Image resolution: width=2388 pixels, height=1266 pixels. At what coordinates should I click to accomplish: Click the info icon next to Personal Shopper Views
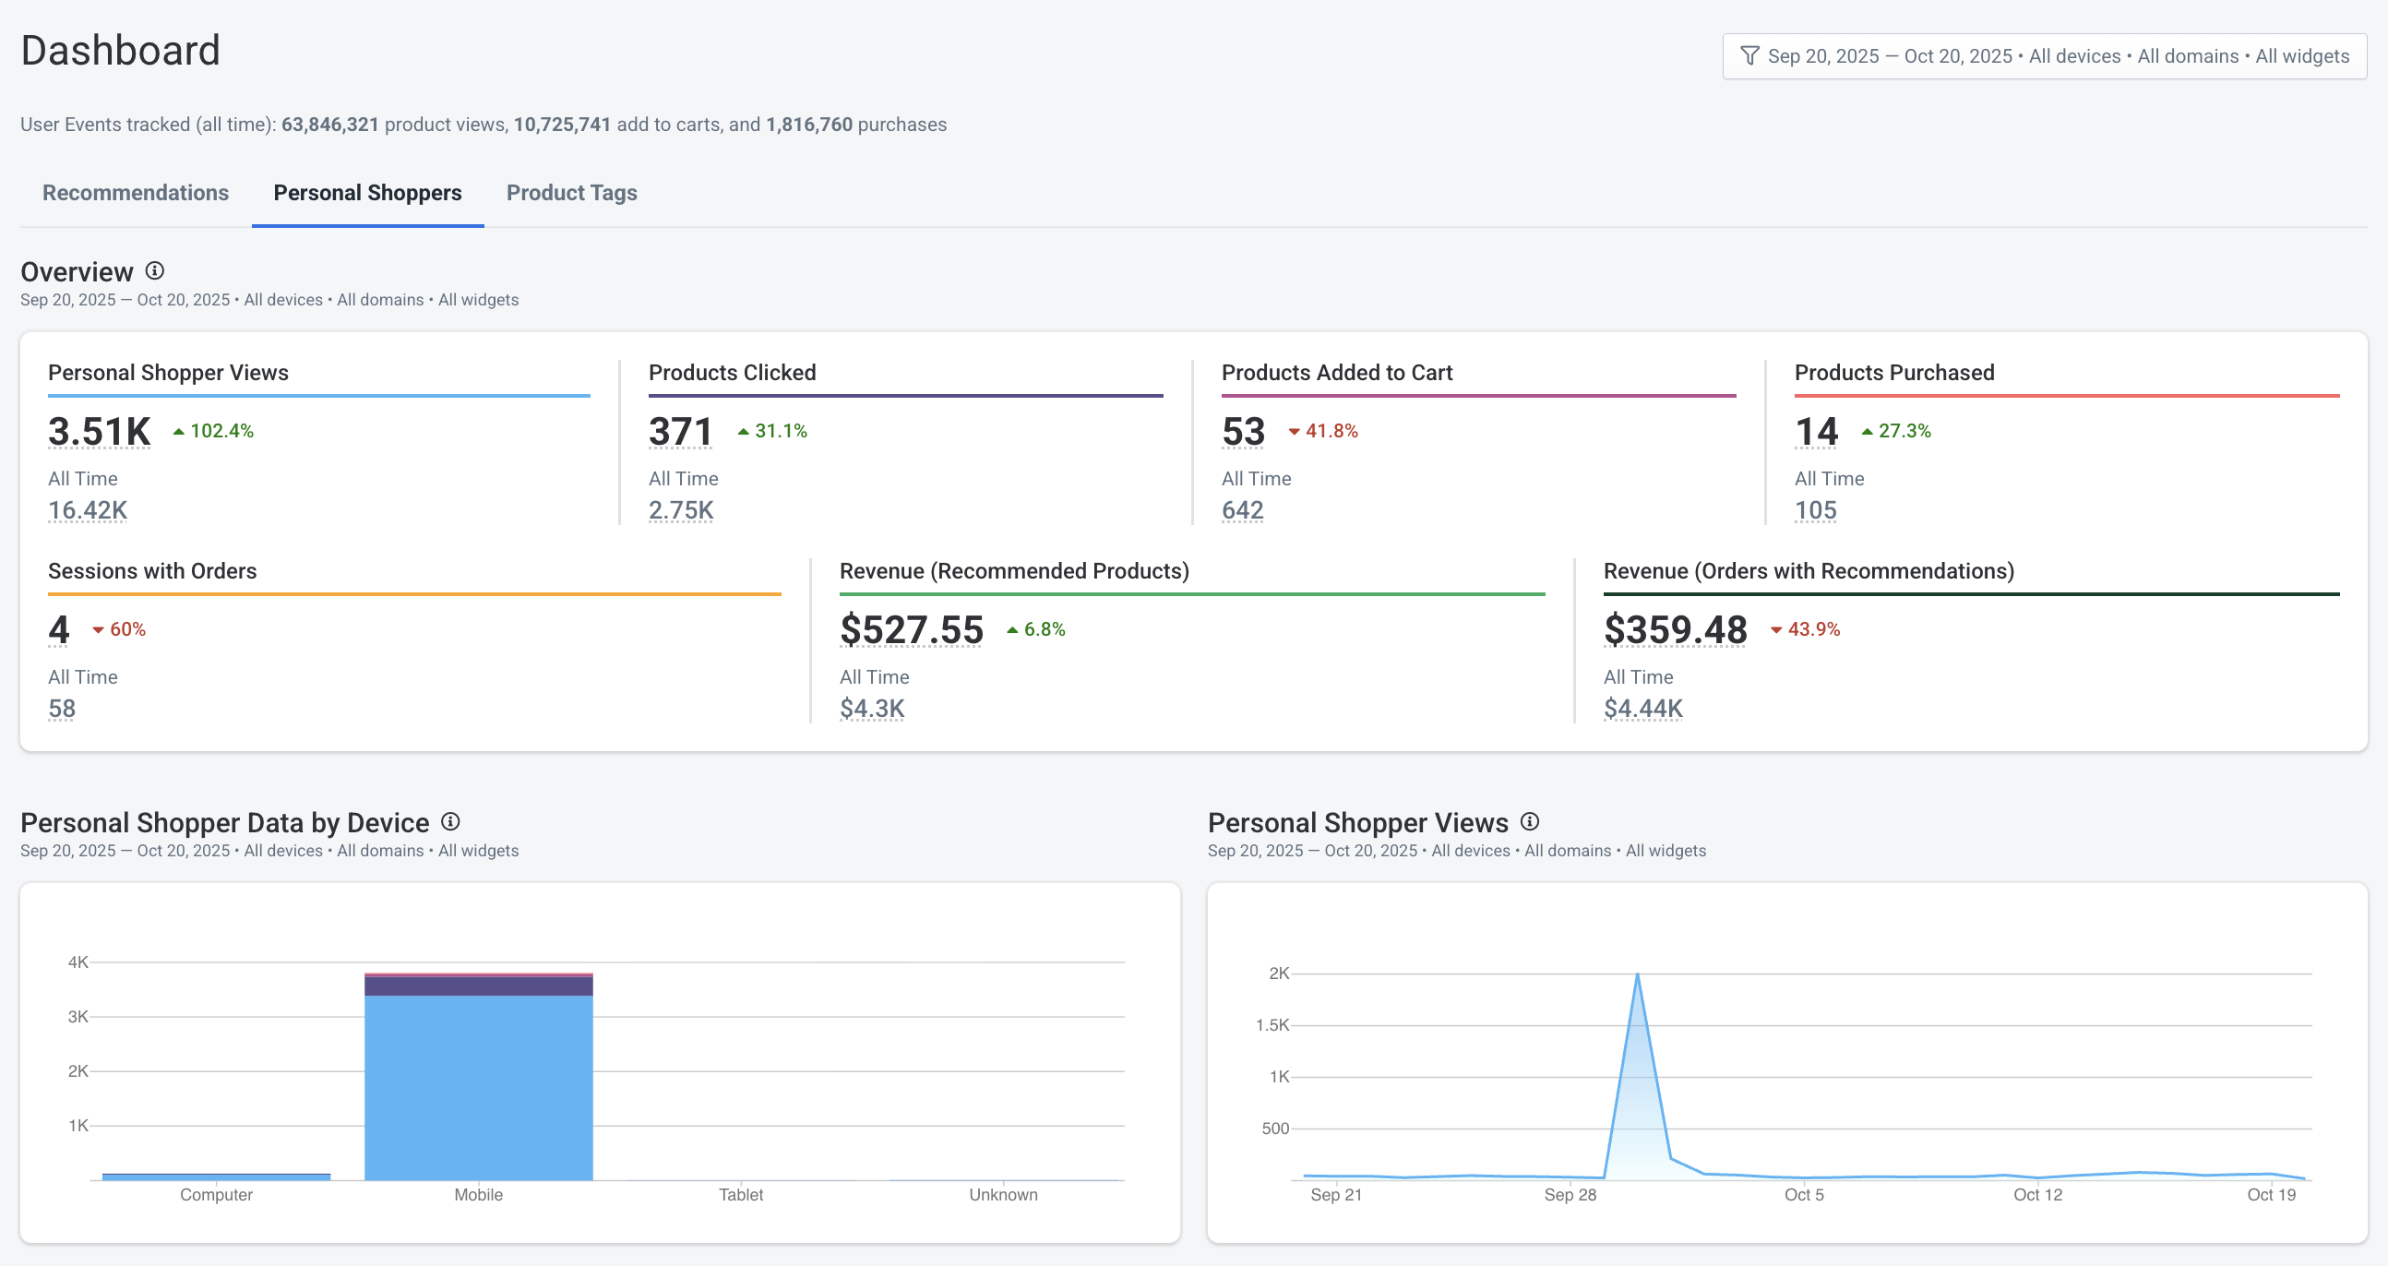[1530, 820]
